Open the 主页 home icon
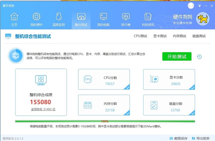215x141 pixels. [x=14, y=16]
